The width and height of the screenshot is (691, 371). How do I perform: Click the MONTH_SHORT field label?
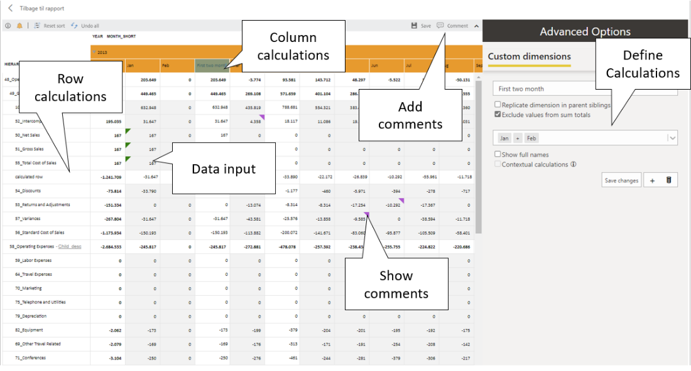121,36
